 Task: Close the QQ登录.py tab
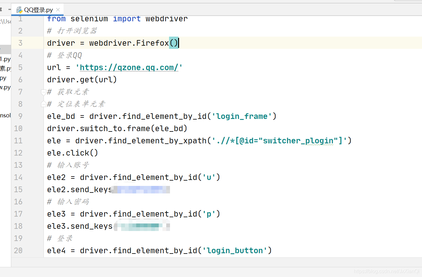(x=58, y=10)
